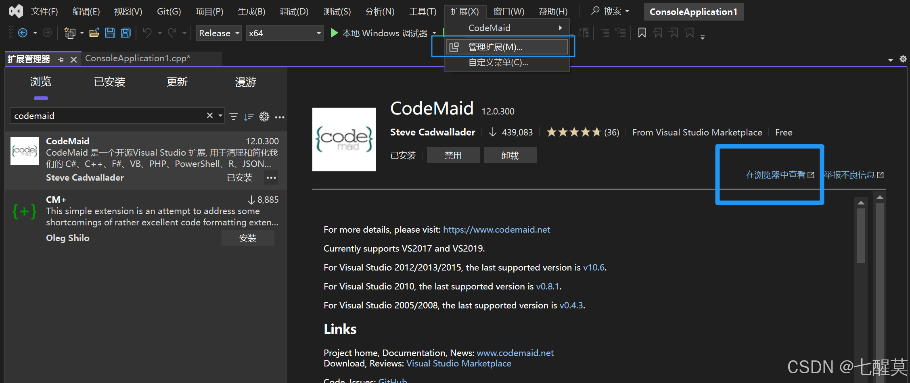Open a file using the folder toolbar icon

coord(94,33)
